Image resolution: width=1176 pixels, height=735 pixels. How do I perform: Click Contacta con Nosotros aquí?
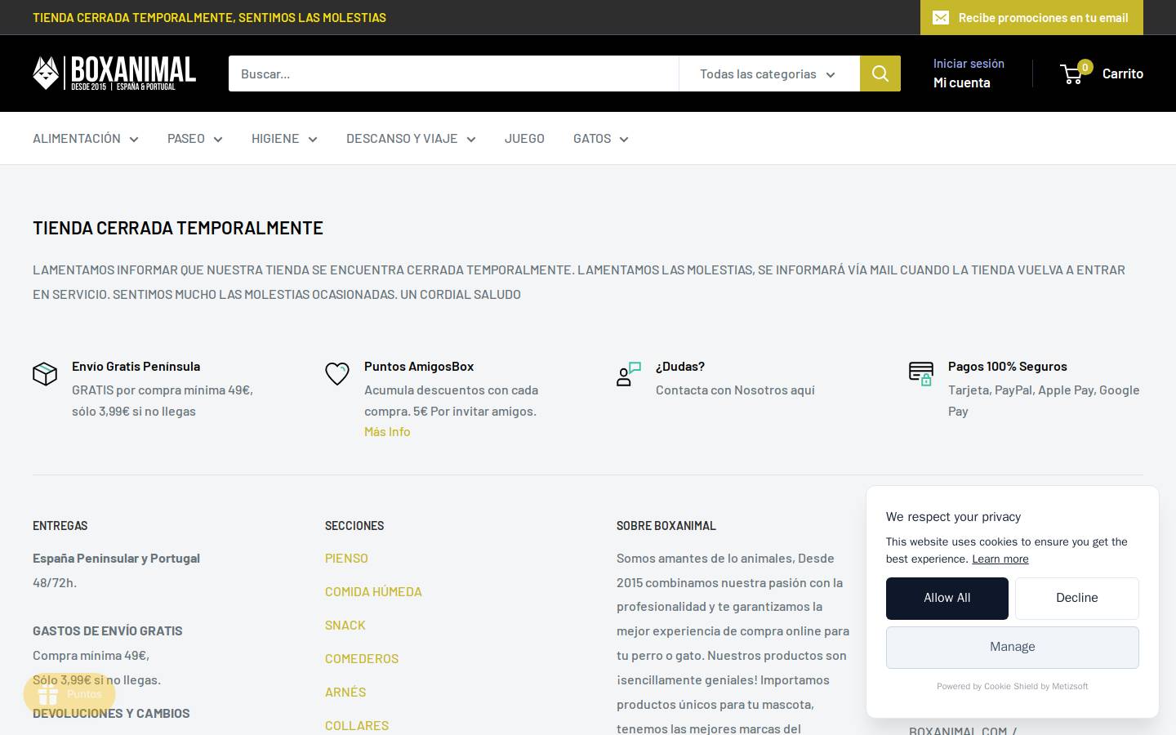click(x=735, y=390)
